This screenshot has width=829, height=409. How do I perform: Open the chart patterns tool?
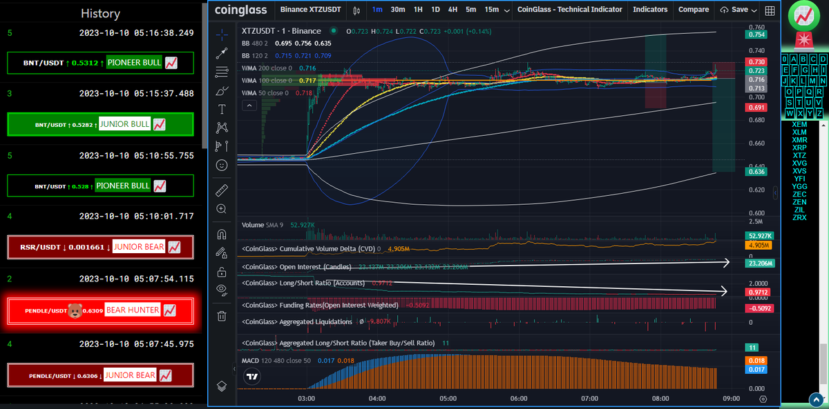(x=222, y=127)
